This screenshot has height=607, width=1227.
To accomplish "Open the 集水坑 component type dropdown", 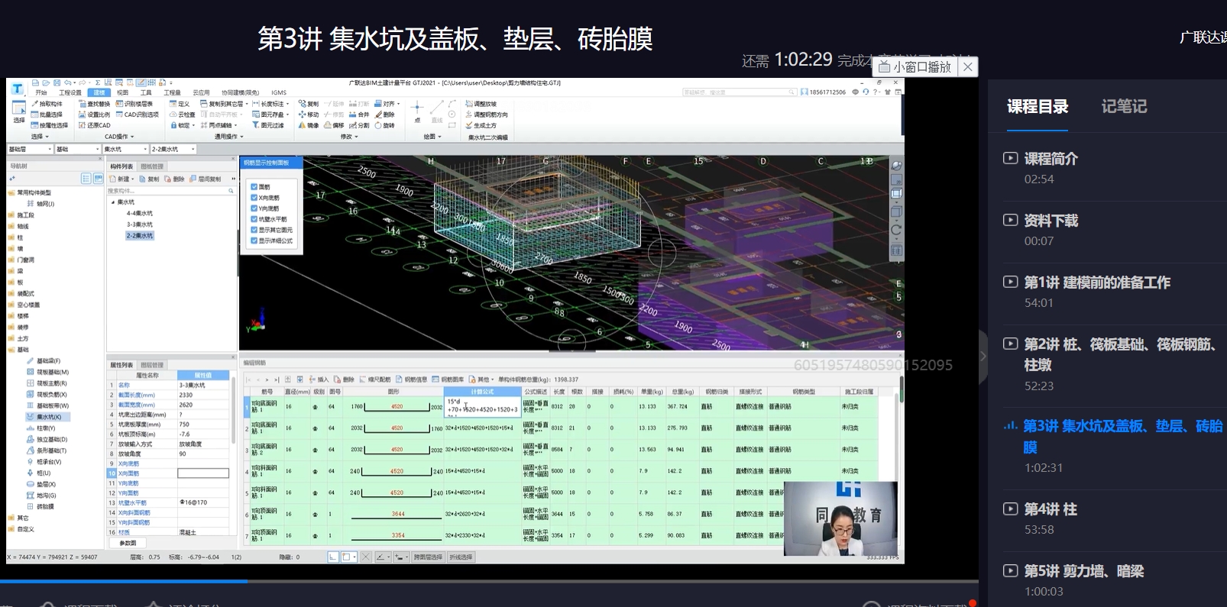I will coord(125,149).
